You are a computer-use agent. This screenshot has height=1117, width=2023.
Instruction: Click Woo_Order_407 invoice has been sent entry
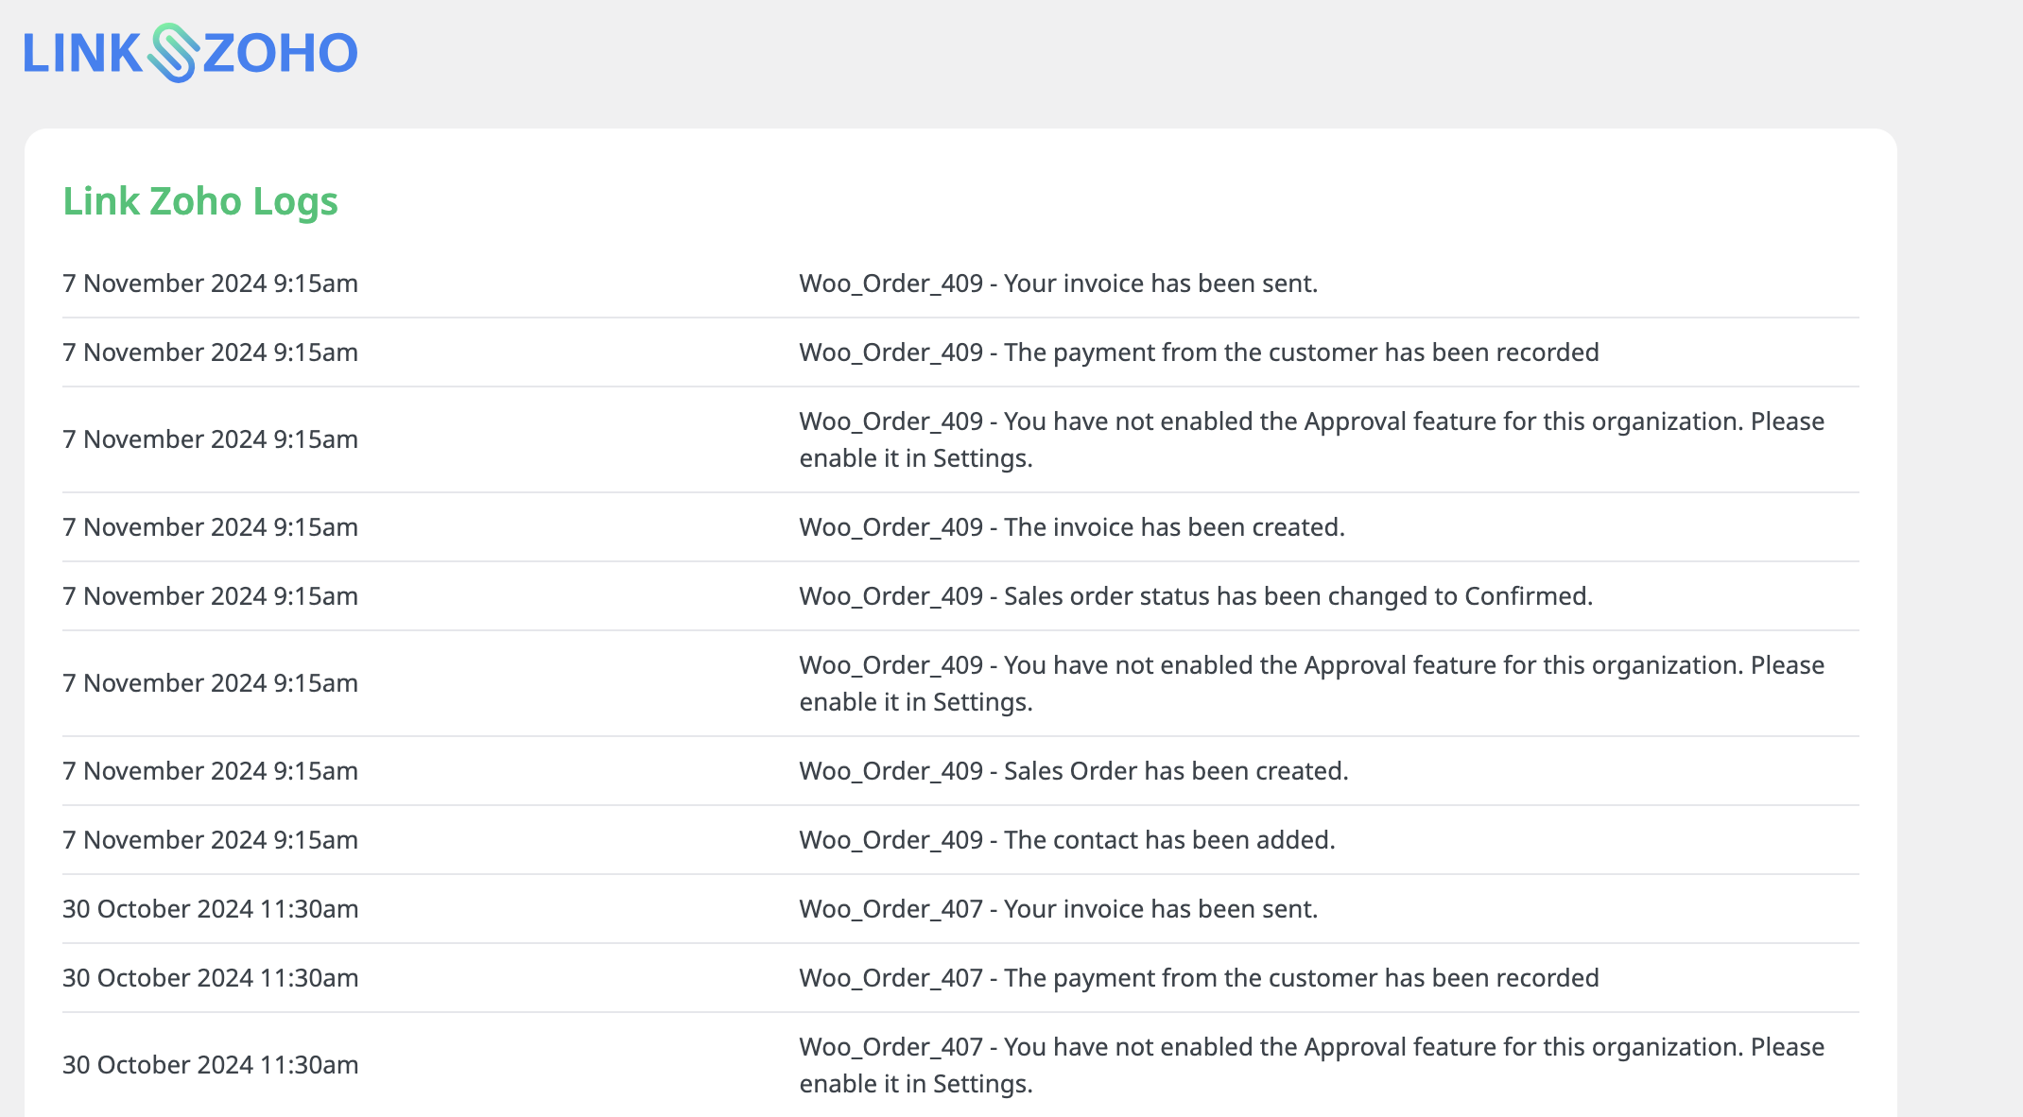tap(1058, 909)
